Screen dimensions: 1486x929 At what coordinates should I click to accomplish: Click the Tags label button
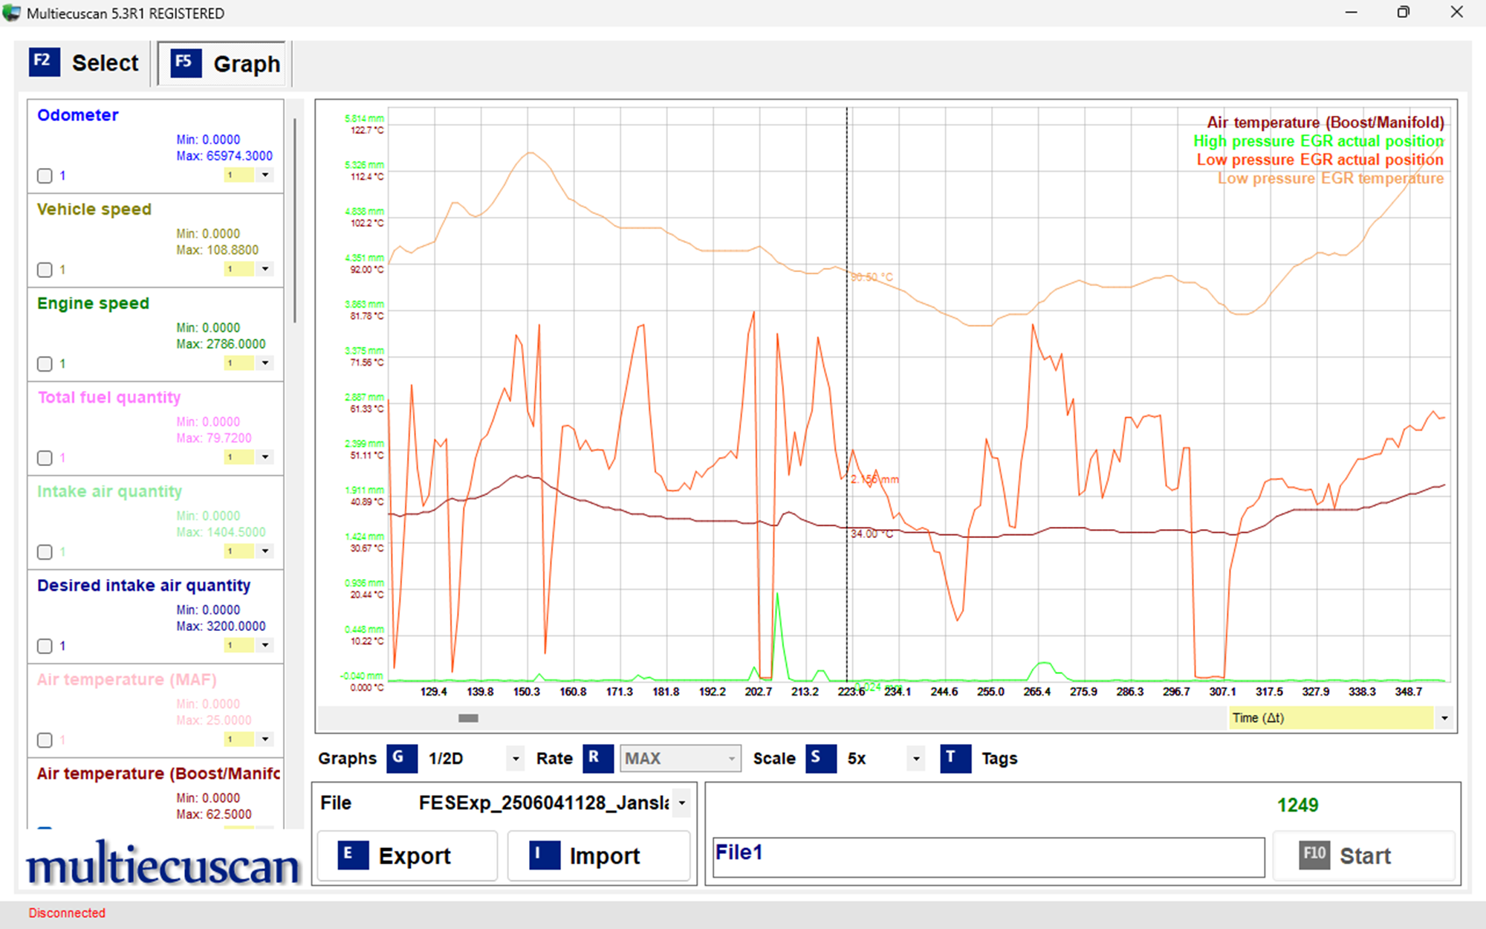coord(999,759)
